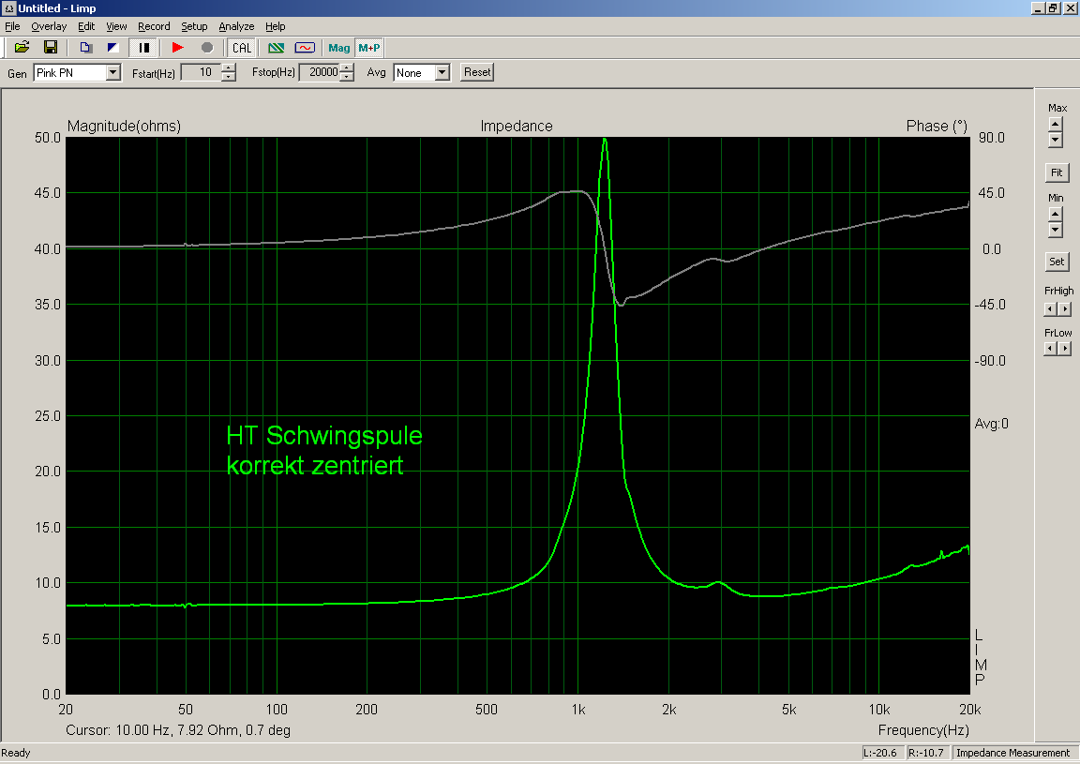This screenshot has height=764, width=1080.
Task: Stop recording with the gray circle button
Action: tap(206, 48)
